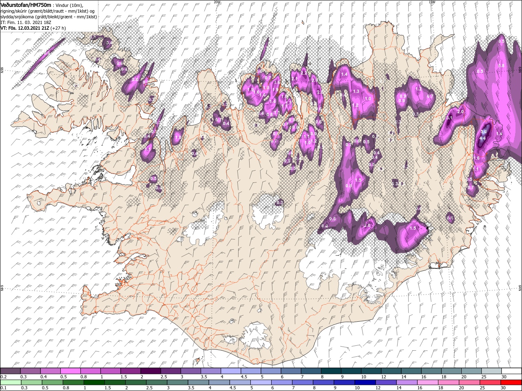Click the pale grey 25 swatch in the snow legend
The image size is (522, 391).
pos(492,371)
